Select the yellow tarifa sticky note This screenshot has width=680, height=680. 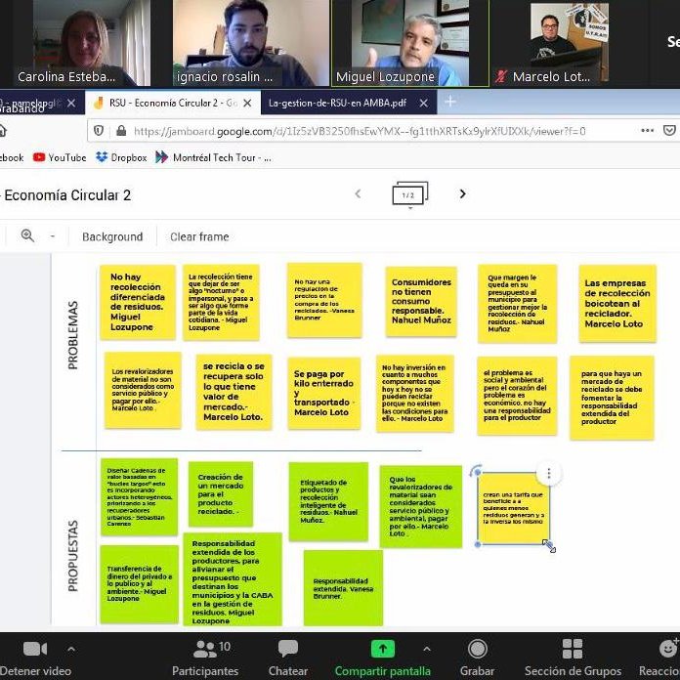[x=514, y=508]
